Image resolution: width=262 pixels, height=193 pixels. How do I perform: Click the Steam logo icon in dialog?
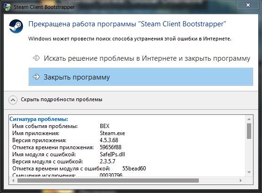pyautogui.click(x=16, y=26)
